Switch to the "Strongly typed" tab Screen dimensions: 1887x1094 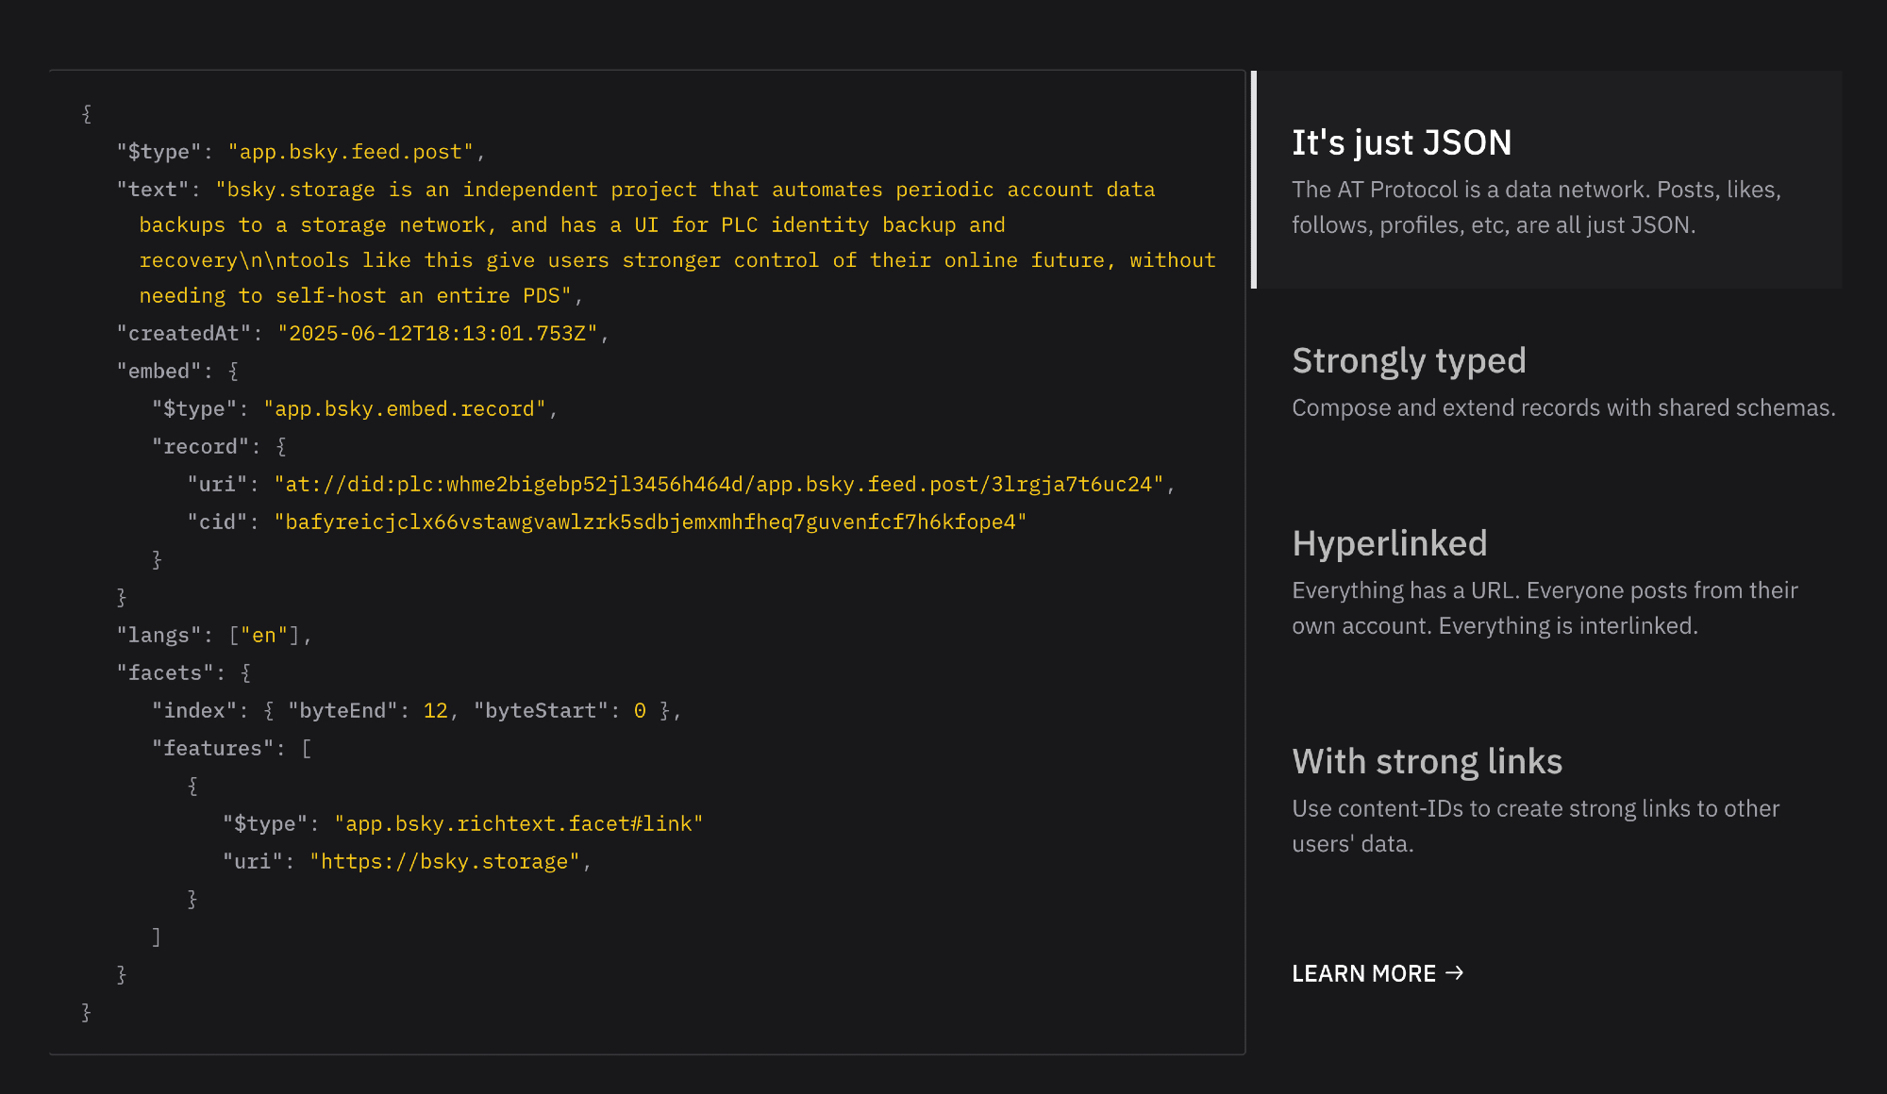pyautogui.click(x=1408, y=360)
